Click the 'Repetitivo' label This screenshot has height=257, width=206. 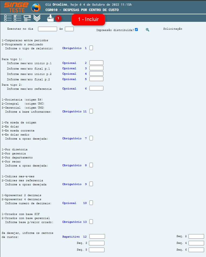(71, 237)
